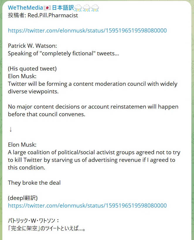Screen dimensions: 194x240
Task: Click the Japan flag emoji
Action: coord(47,8)
